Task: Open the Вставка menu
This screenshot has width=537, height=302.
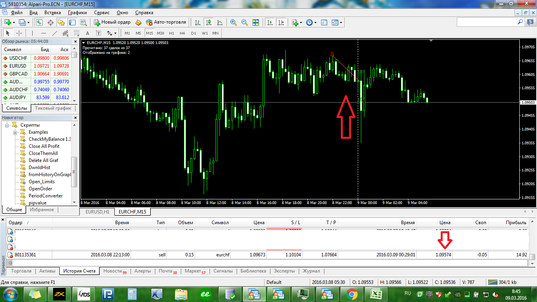Action: pyautogui.click(x=53, y=13)
